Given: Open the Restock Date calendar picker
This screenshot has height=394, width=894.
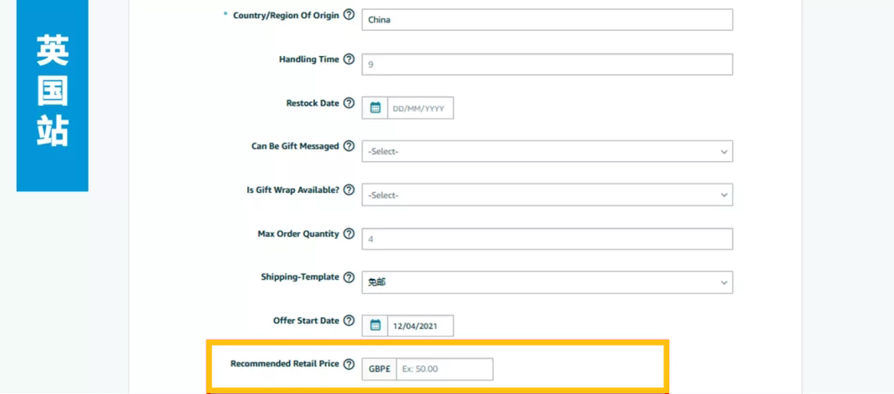Looking at the screenshot, I should (375, 108).
